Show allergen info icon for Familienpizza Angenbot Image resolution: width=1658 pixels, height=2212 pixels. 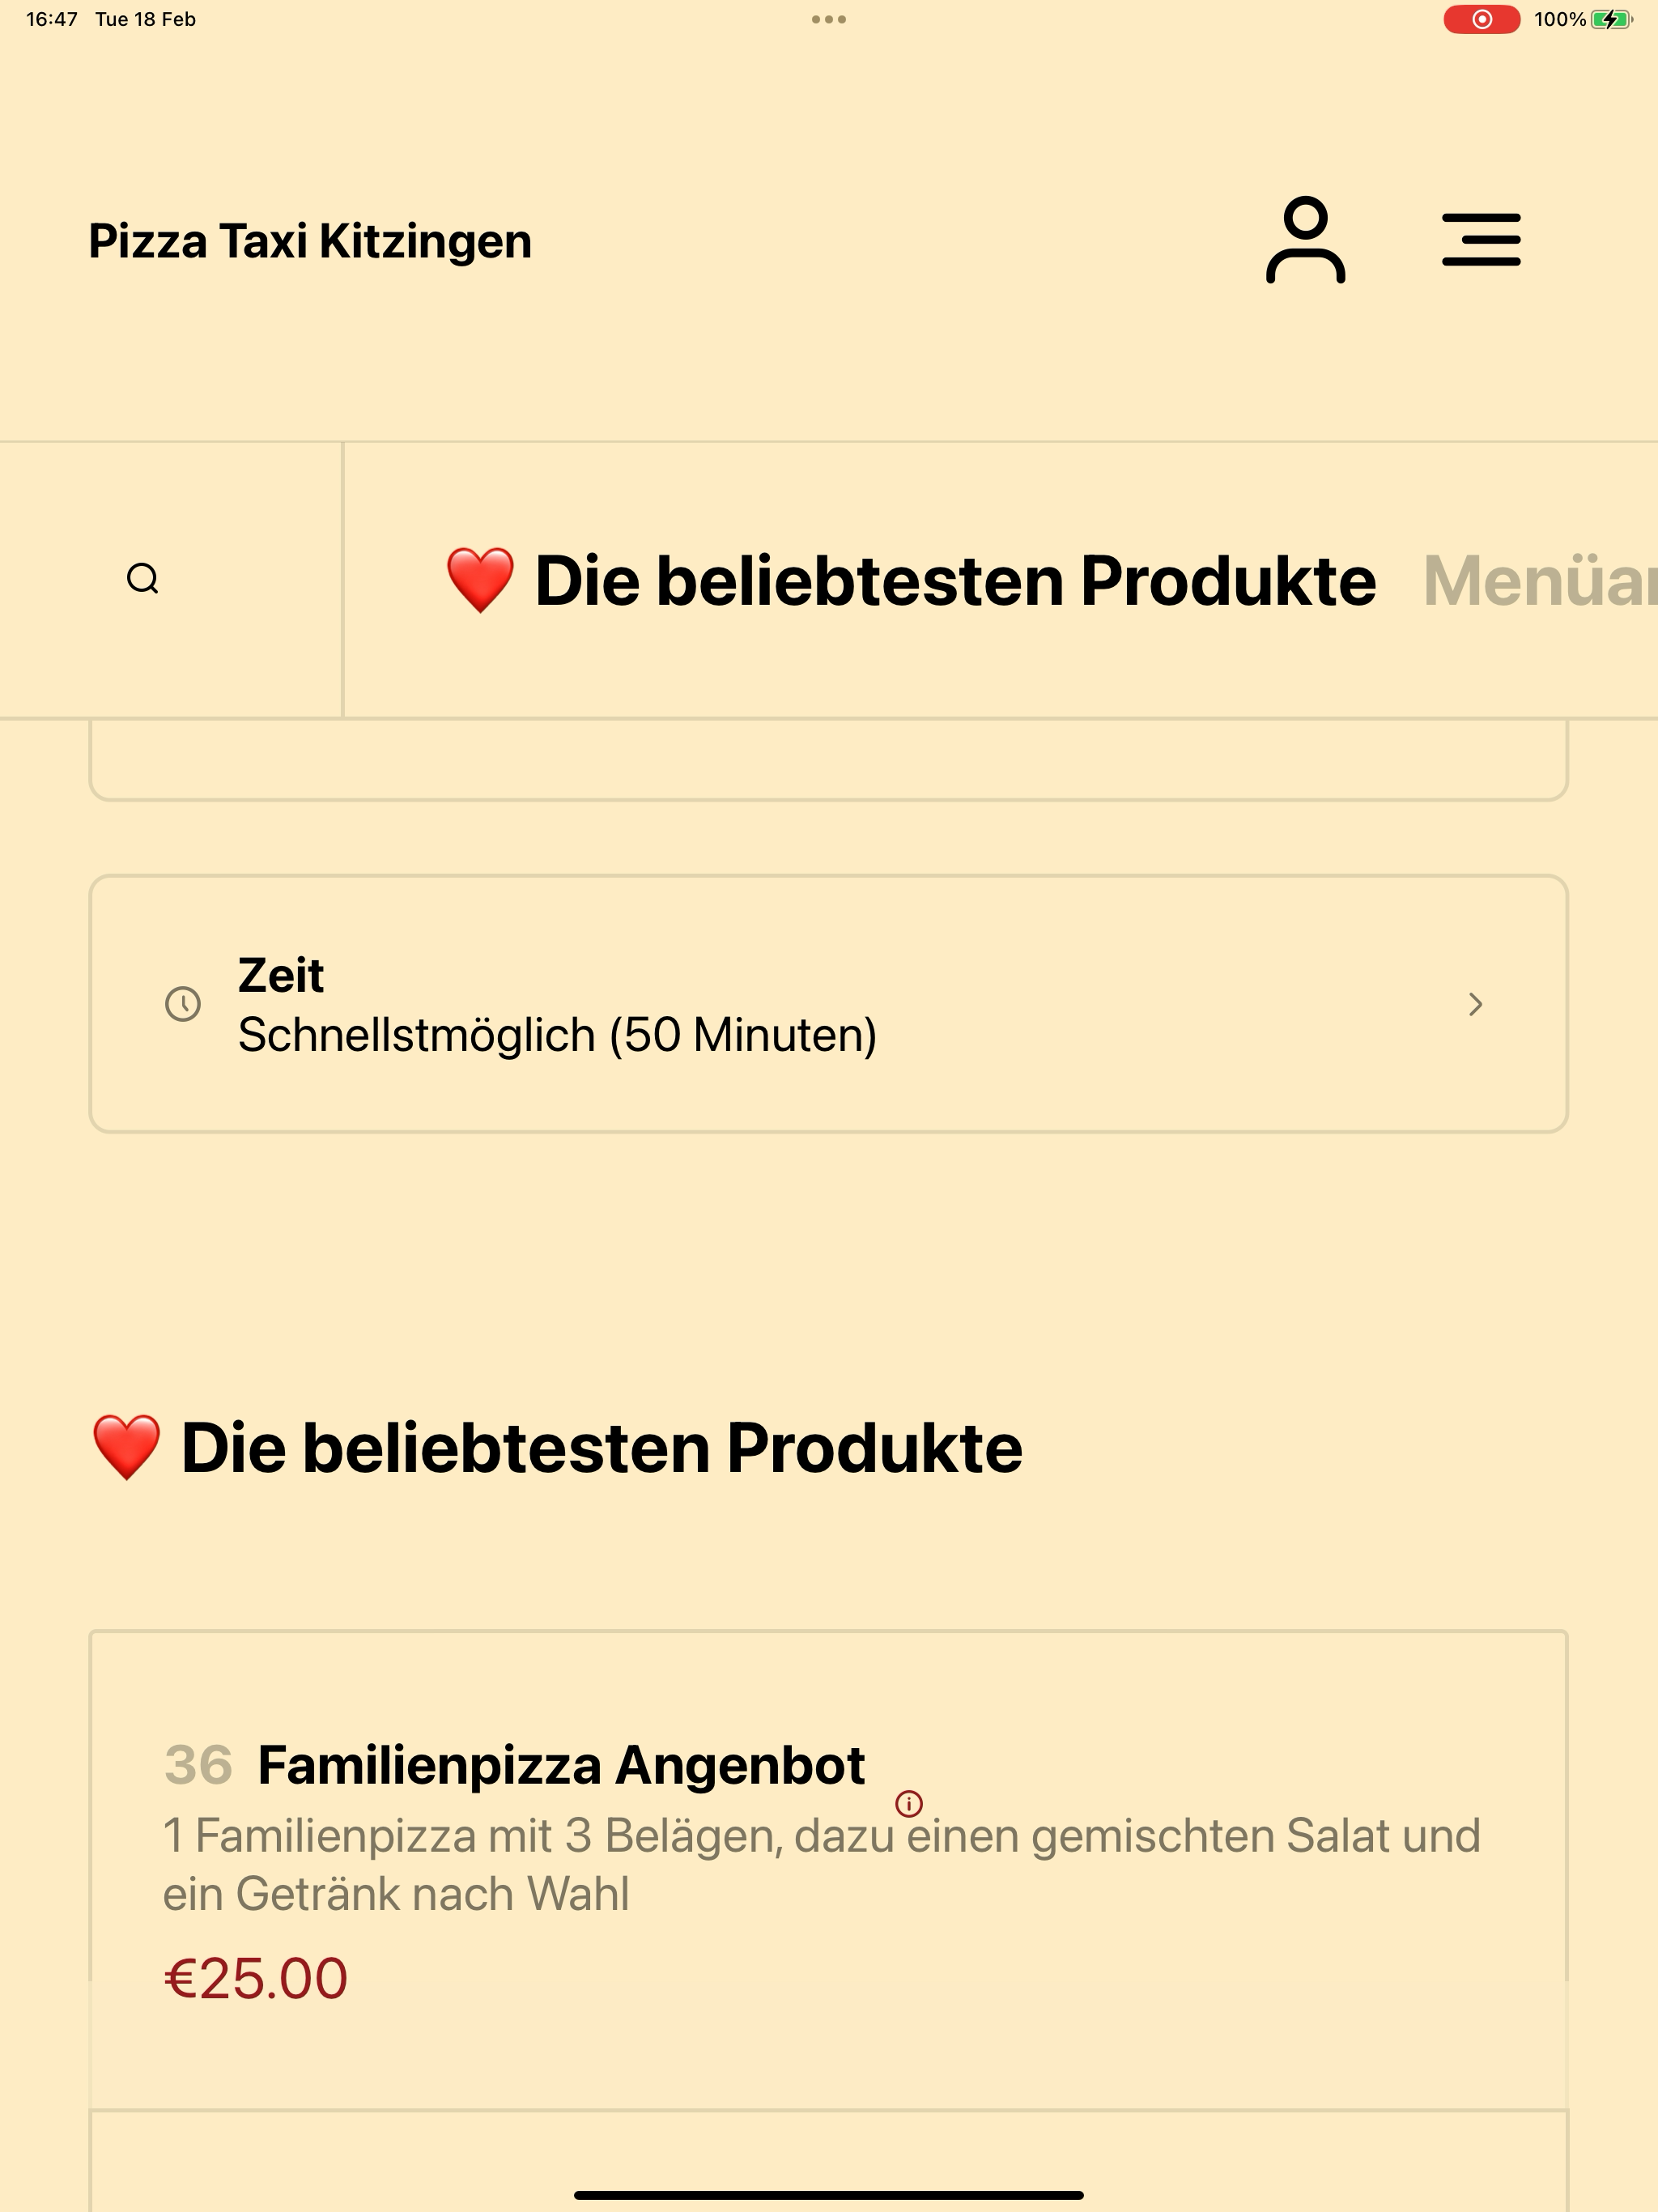pos(909,1804)
